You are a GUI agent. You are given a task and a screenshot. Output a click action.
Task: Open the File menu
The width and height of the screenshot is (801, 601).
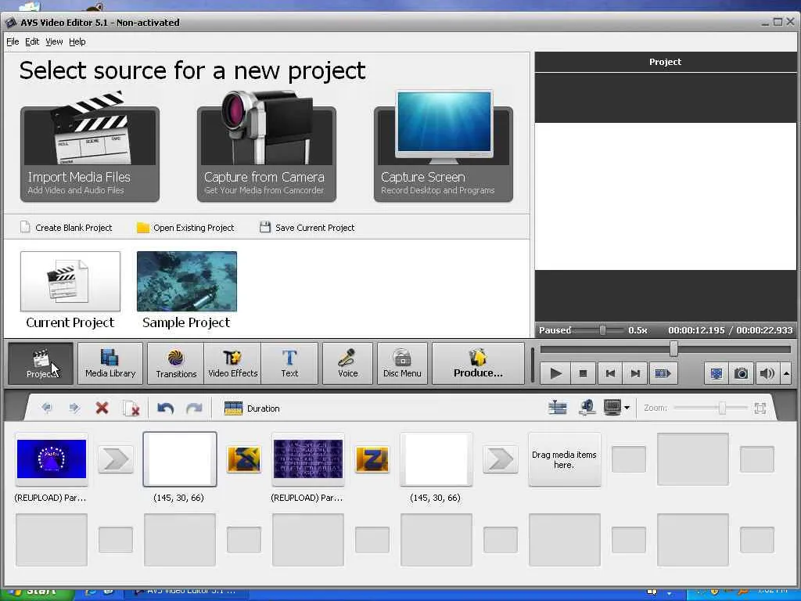click(13, 42)
